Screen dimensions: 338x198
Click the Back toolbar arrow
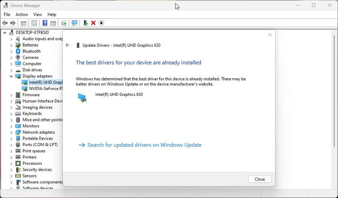click(5, 23)
